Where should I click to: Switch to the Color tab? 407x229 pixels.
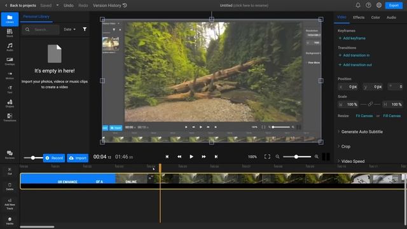[x=375, y=17]
